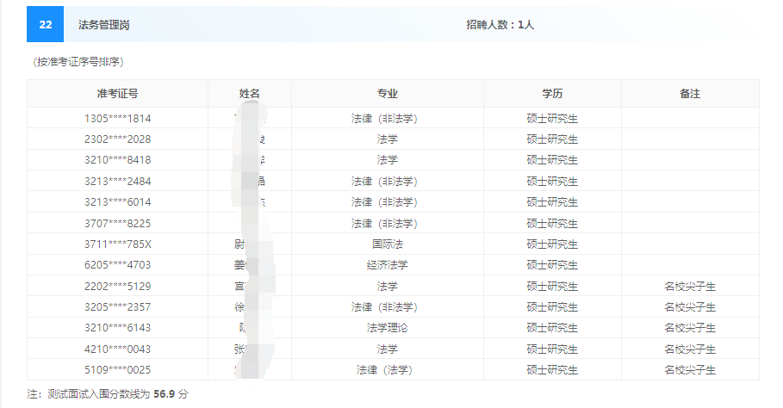Image resolution: width=783 pixels, height=408 pixels.
Task: Click the 法律（法学） major cell
Action: tap(387, 370)
